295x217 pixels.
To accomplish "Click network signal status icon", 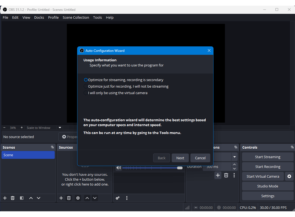I will click(x=187, y=208).
